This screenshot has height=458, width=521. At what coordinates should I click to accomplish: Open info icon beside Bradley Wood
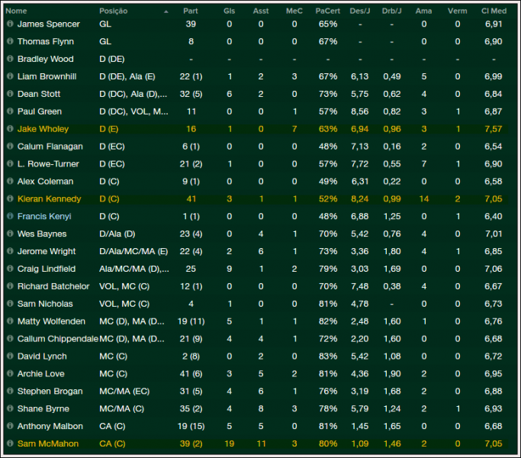pos(10,59)
